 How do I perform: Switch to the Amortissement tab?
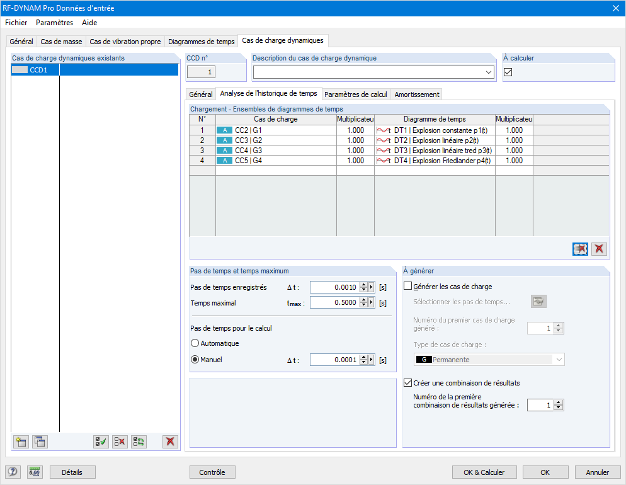pyautogui.click(x=416, y=94)
